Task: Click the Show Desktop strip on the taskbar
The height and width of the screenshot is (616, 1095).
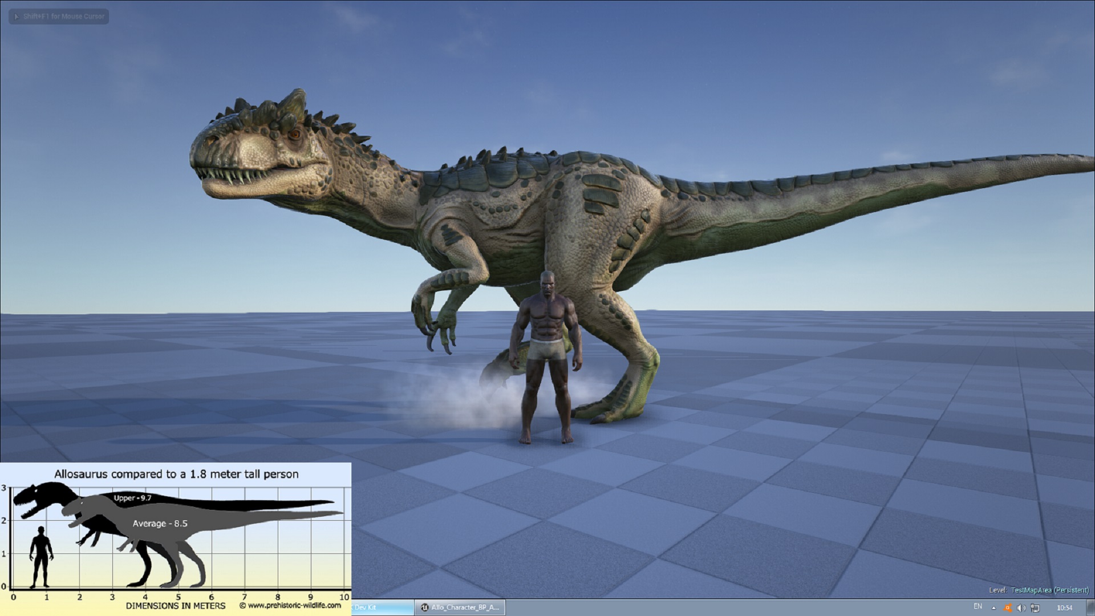Action: coord(1091,607)
